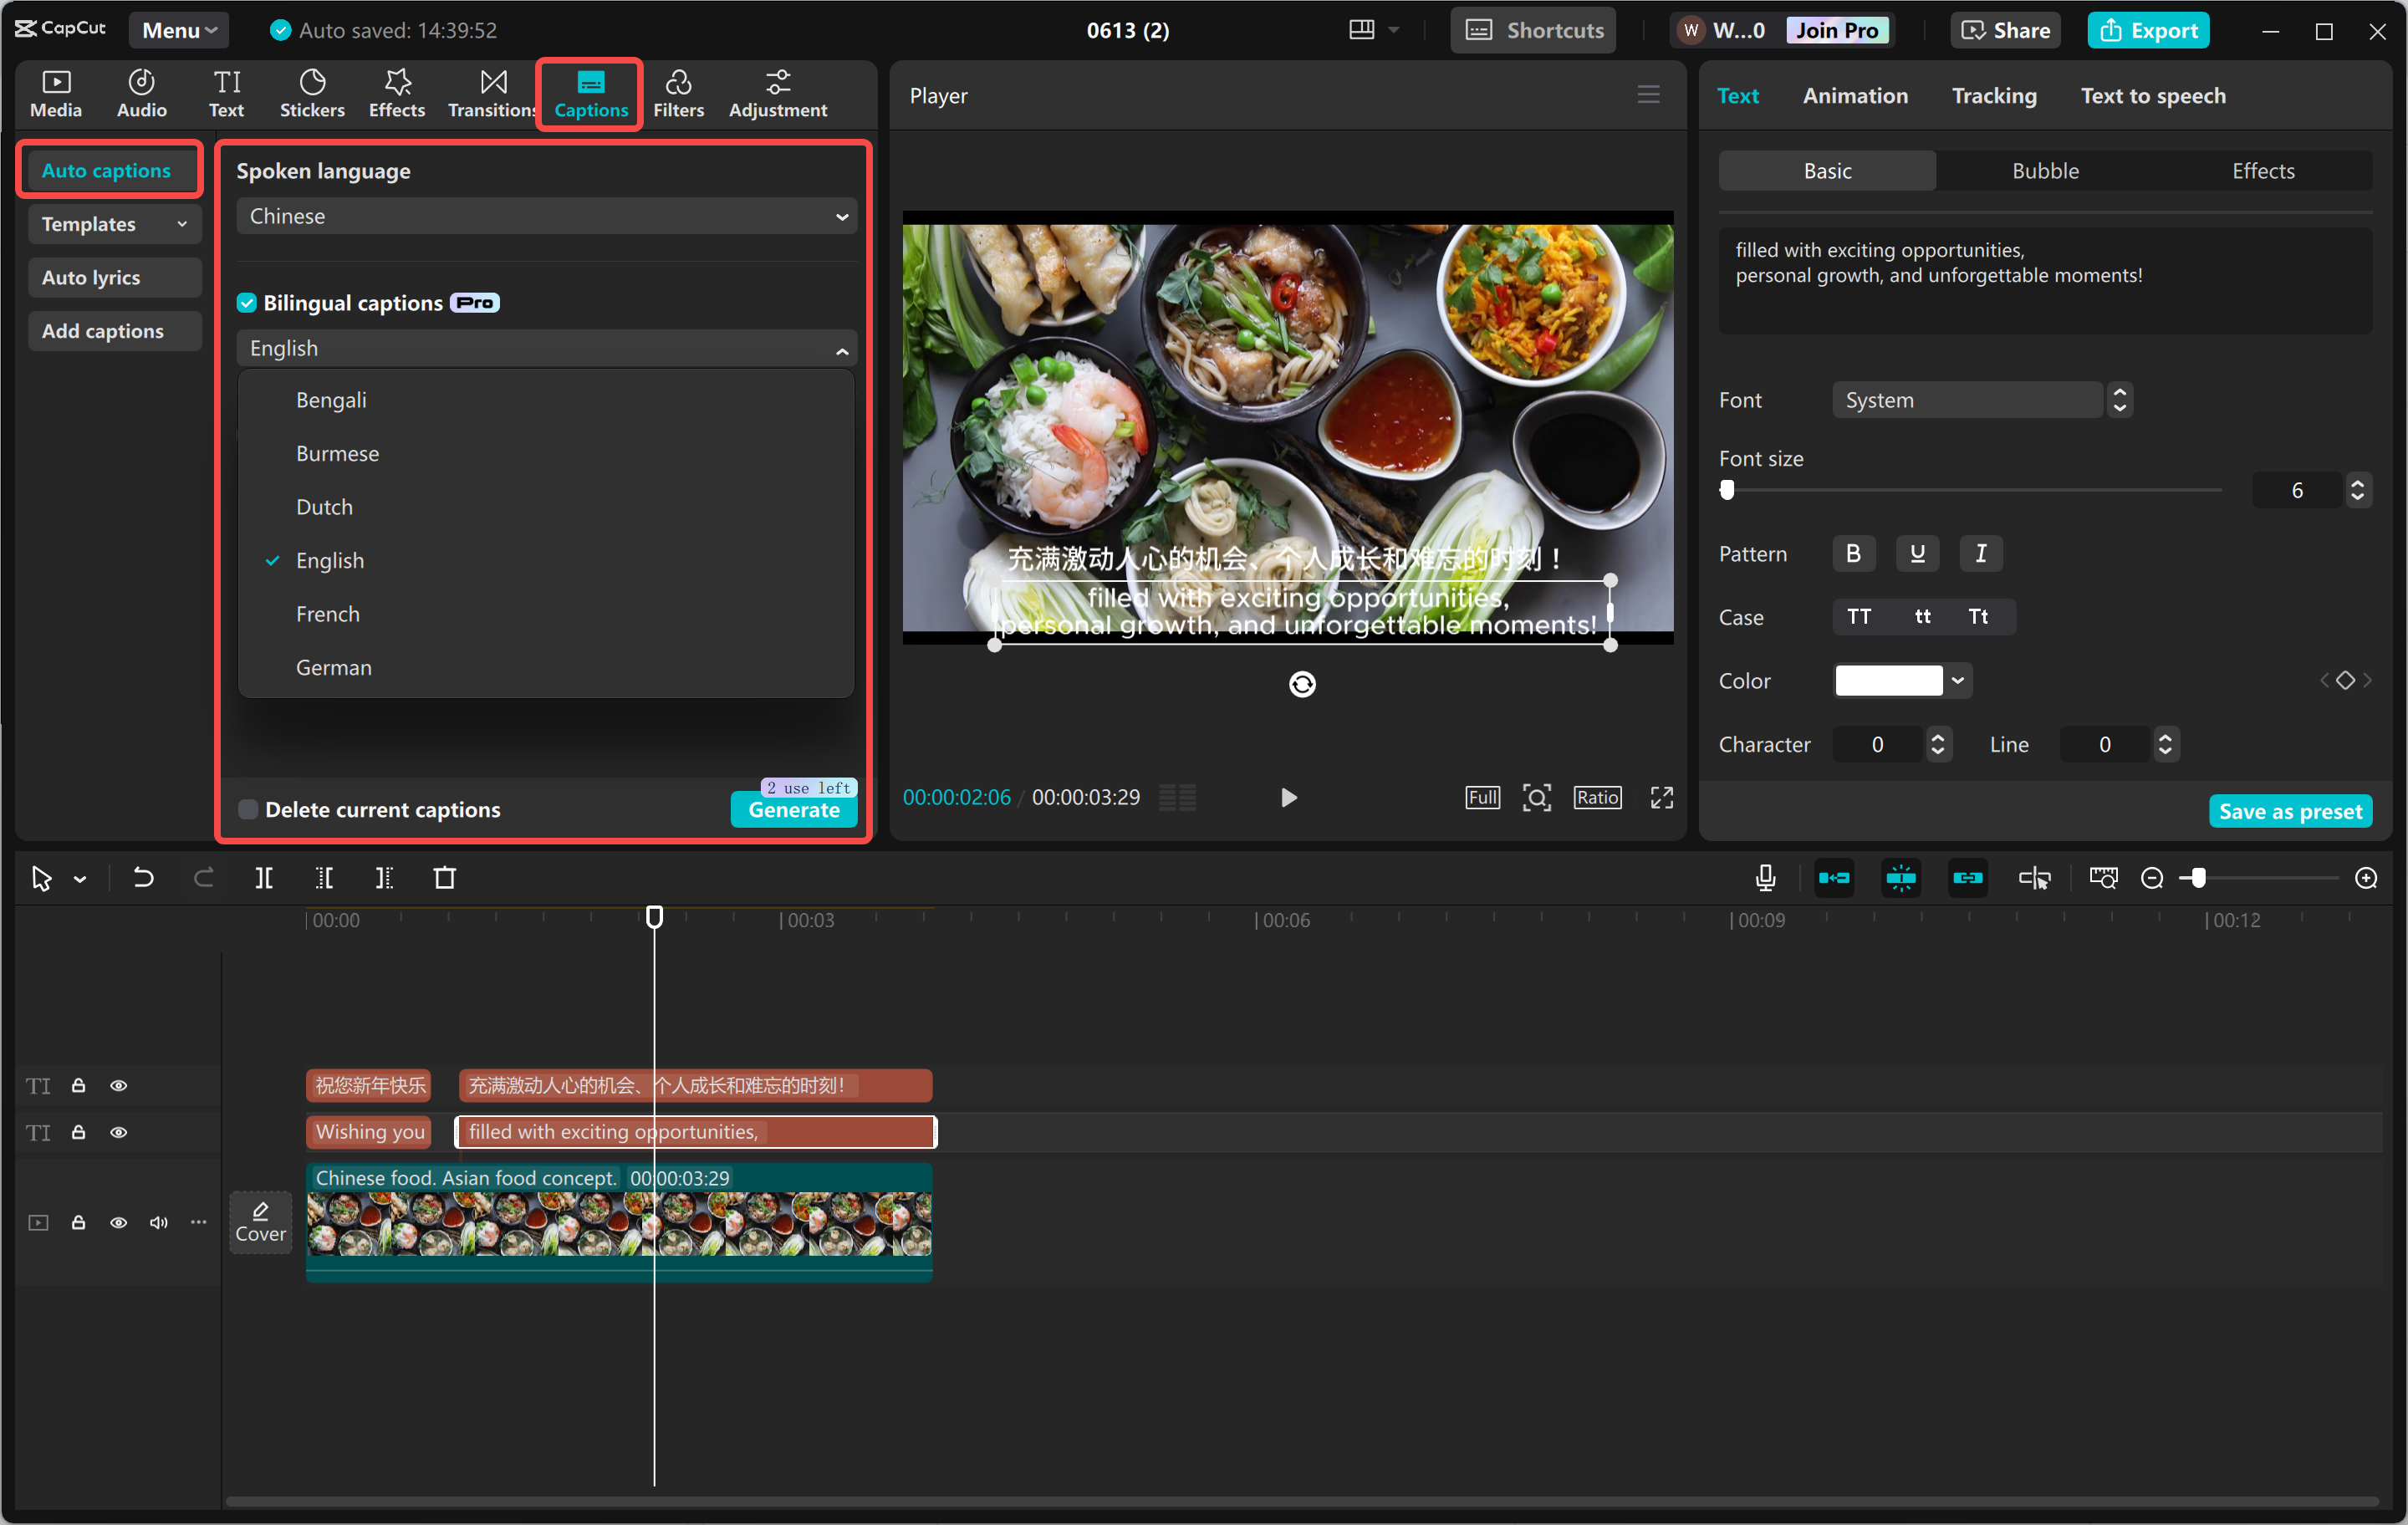Click the Record voiceover microphone icon

click(1765, 877)
